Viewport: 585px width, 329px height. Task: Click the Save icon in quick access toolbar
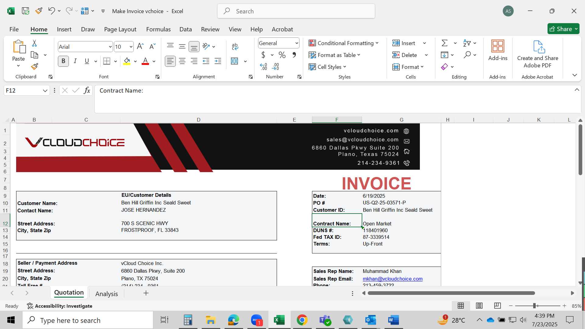click(25, 11)
